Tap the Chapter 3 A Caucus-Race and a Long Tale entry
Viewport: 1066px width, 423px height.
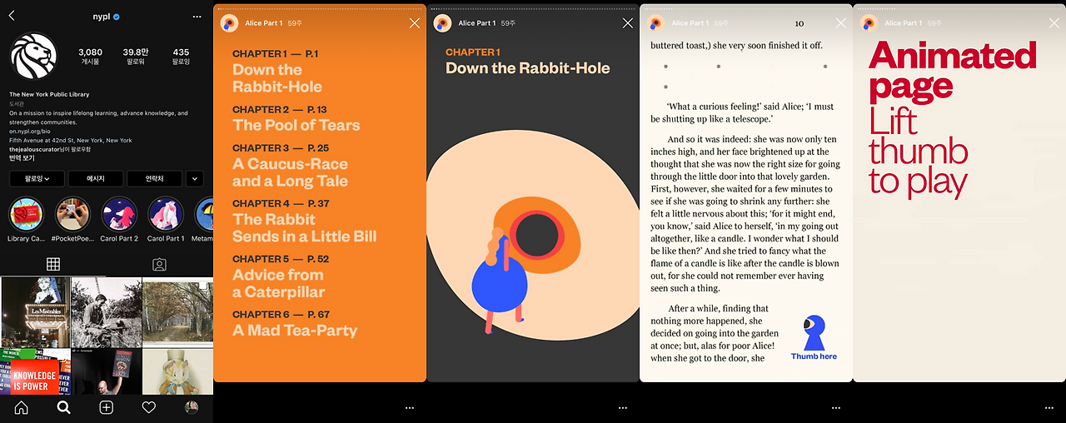(x=290, y=165)
